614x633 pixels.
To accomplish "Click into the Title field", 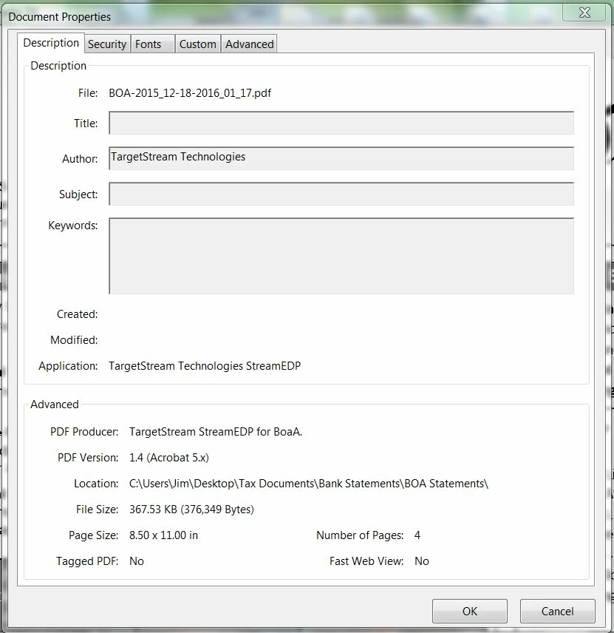I will pyautogui.click(x=341, y=123).
